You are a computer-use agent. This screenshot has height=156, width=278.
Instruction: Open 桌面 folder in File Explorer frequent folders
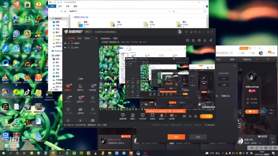click(83, 24)
